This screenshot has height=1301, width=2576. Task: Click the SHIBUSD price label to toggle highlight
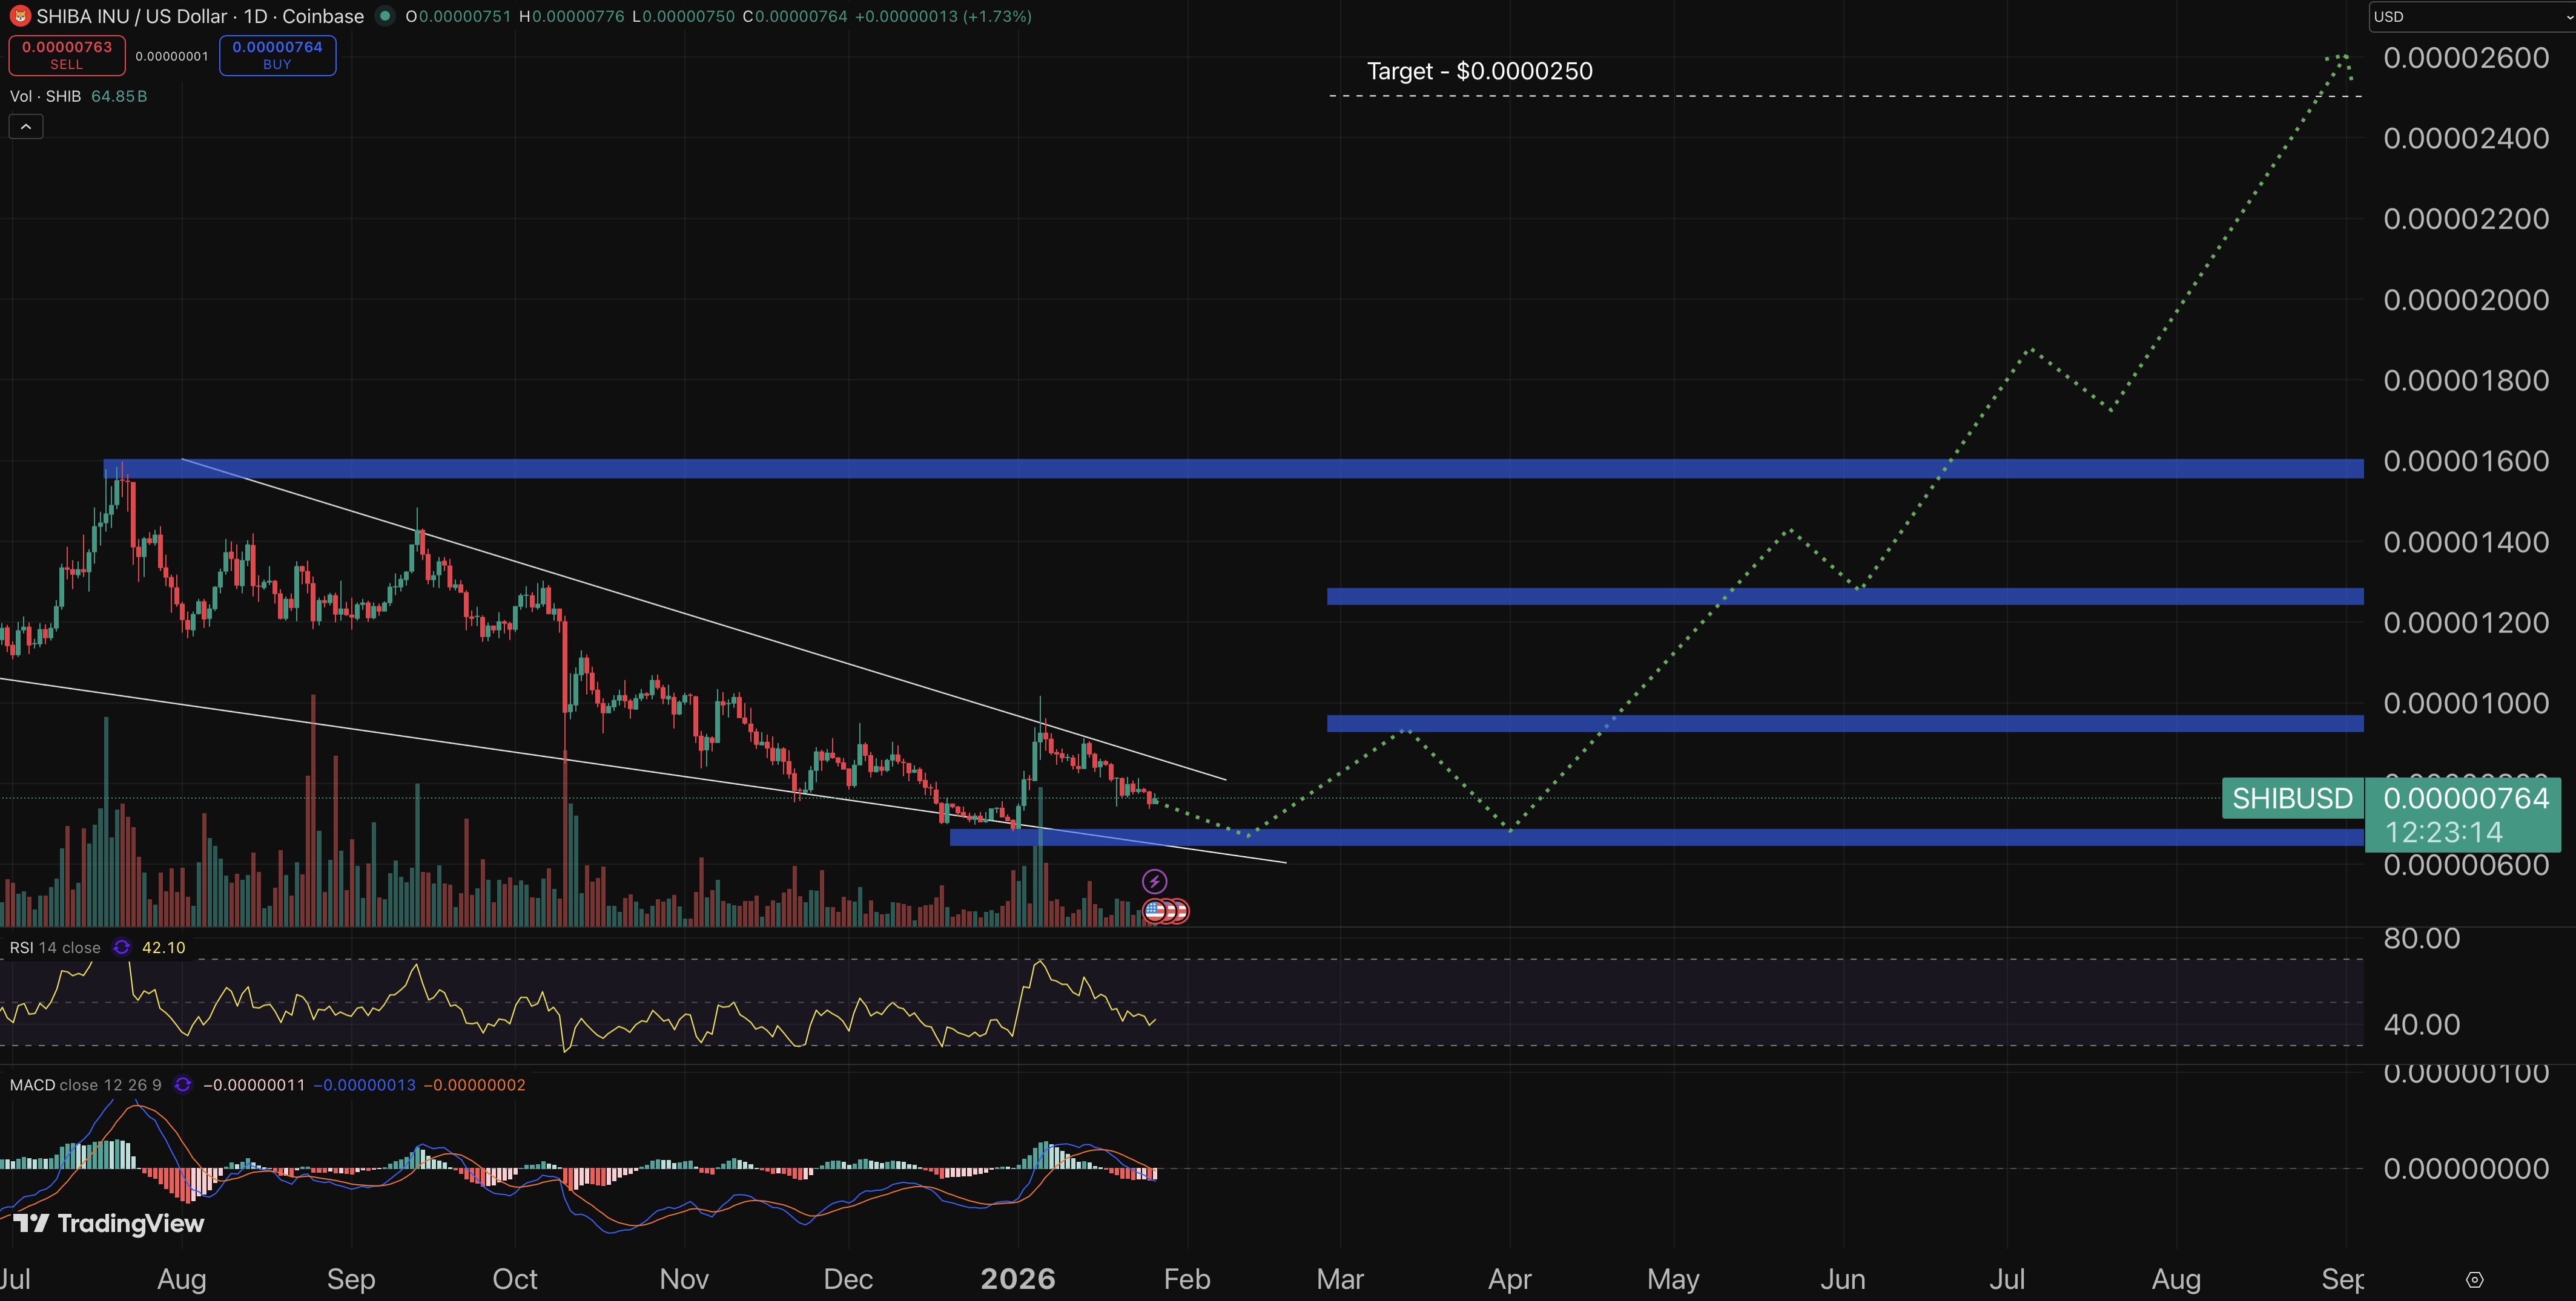point(2292,798)
